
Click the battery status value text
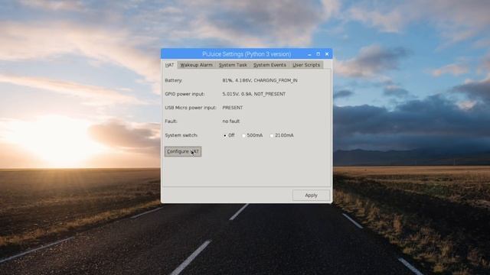point(260,80)
